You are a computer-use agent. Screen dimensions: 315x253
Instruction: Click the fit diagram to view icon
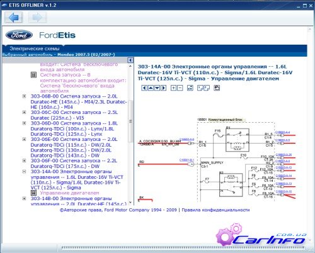coord(190,88)
